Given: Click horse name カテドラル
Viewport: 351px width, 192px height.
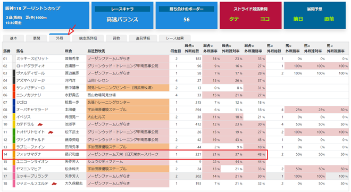Looking at the screenshot, I should (x=26, y=124).
